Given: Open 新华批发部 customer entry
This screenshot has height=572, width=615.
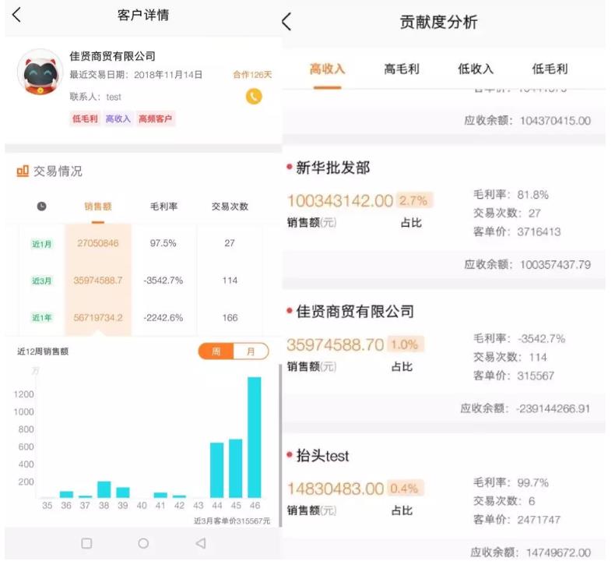Looking at the screenshot, I should [x=333, y=168].
